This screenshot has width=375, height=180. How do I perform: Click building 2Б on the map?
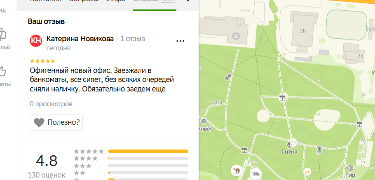coord(303,30)
